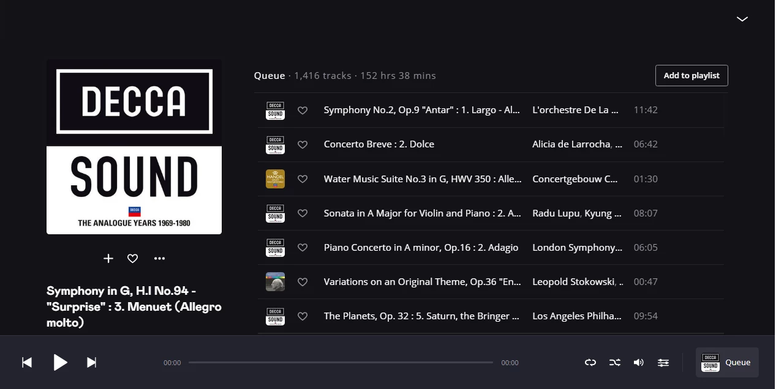
Task: Click the plus icon under the album cover
Action: tap(108, 259)
